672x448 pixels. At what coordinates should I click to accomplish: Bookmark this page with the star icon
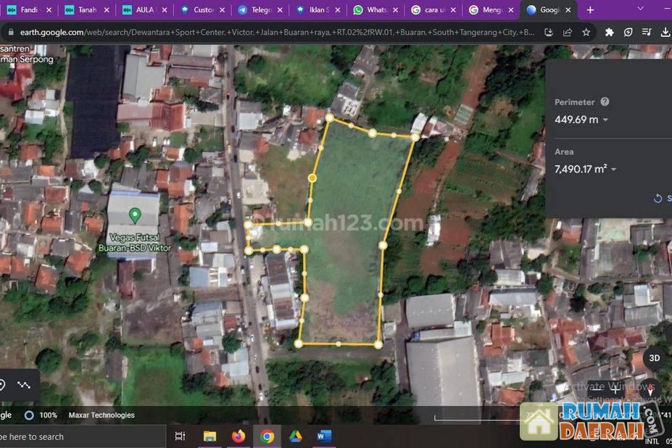coord(586,33)
